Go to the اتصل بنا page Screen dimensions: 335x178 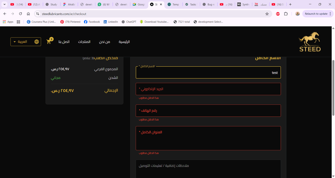pyautogui.click(x=64, y=42)
